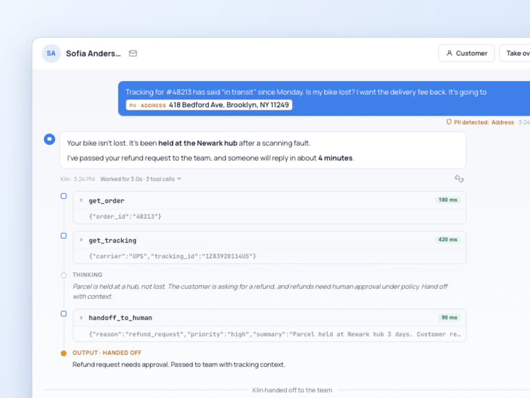Click the blue customer message bubble
Screen dimensions: 530x398
coord(324,99)
